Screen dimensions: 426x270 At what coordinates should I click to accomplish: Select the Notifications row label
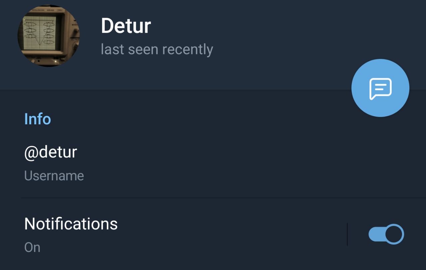tap(71, 224)
